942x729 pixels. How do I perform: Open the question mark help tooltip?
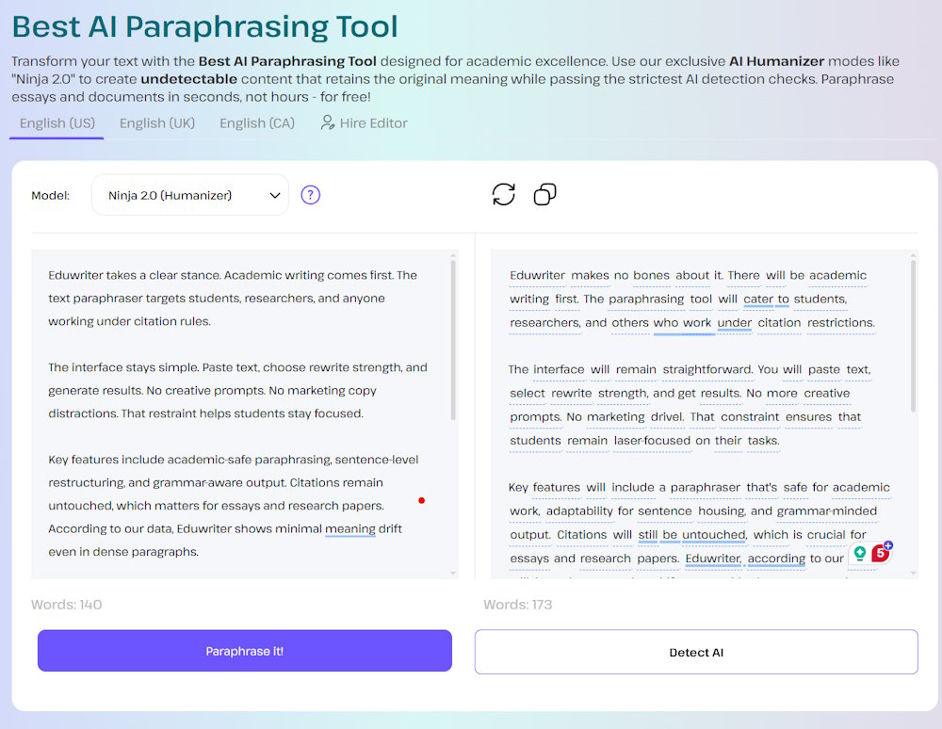[x=311, y=195]
